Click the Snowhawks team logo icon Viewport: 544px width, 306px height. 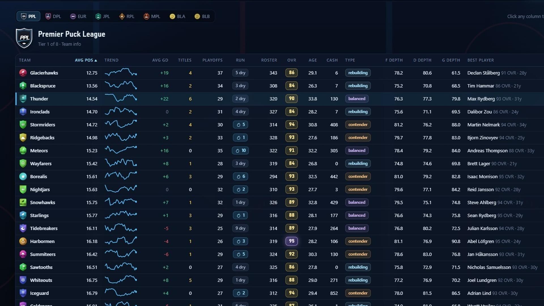[23, 202]
